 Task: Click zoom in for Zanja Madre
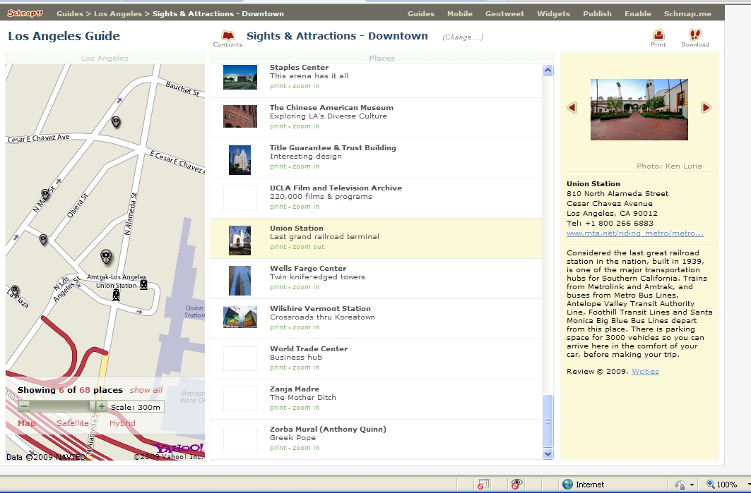[x=306, y=408]
